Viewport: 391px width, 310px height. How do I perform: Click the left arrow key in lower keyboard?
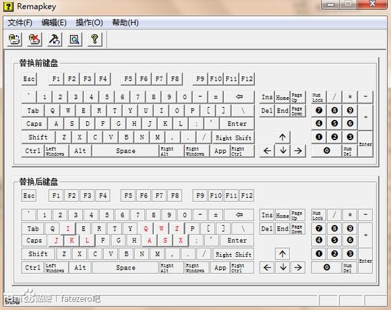[267, 268]
